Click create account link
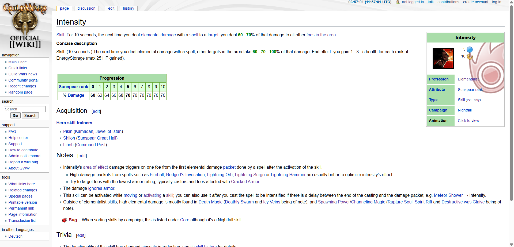Screen dimensions: 514x247 point(475,2)
